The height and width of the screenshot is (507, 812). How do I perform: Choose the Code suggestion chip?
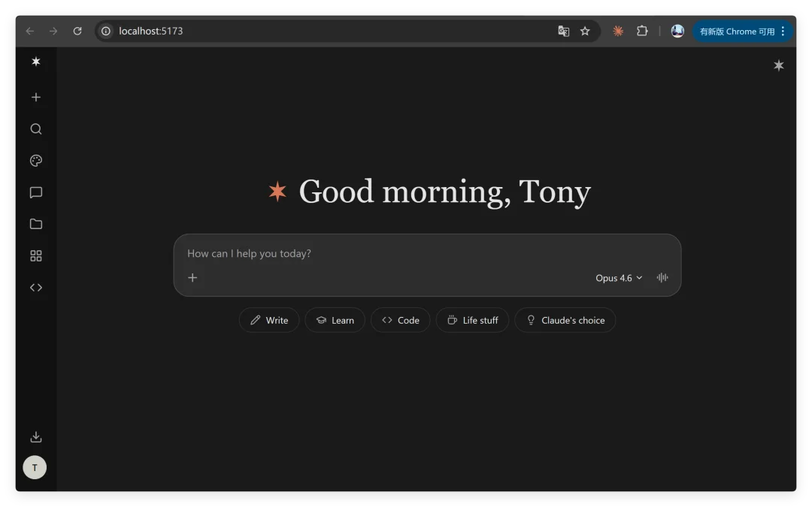point(400,320)
